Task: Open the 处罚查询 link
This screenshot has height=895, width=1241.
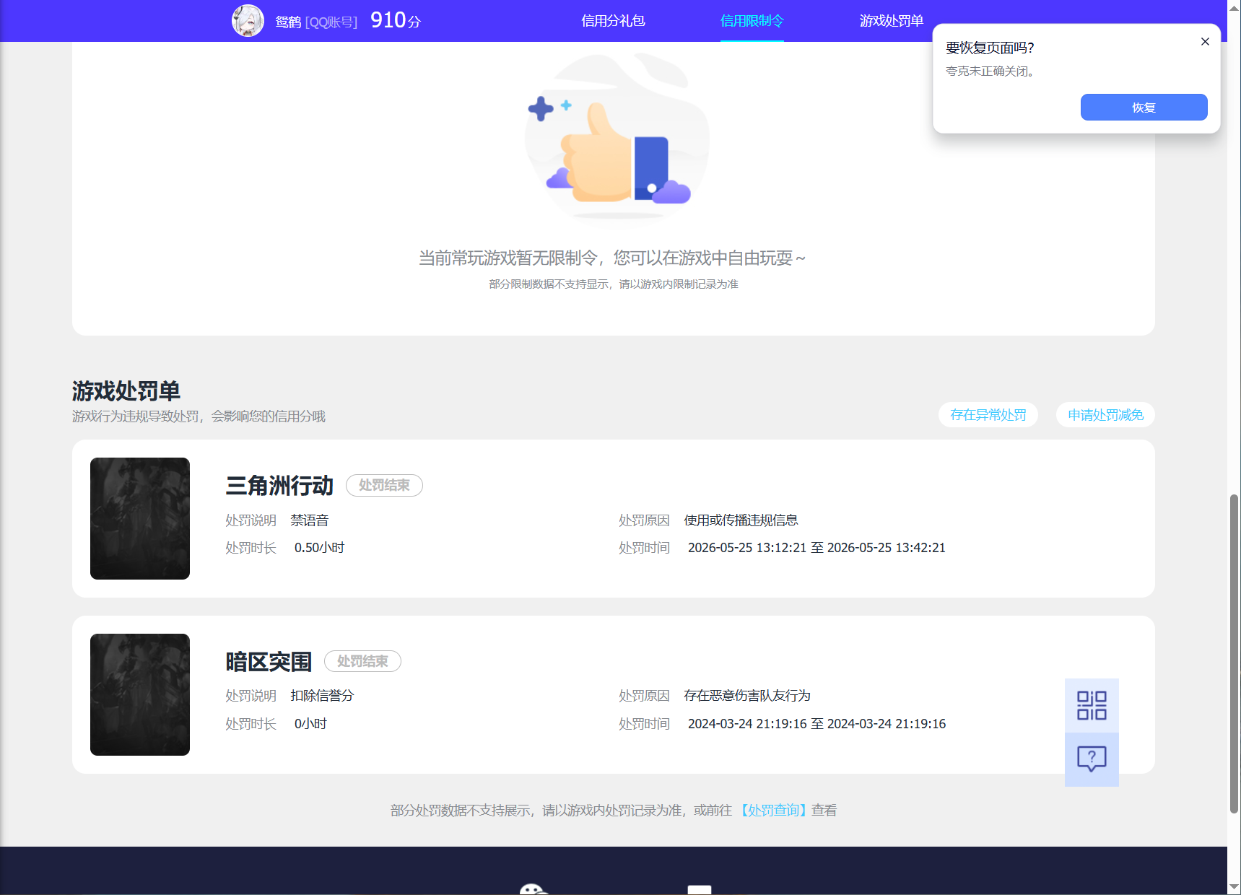Action: [x=772, y=811]
